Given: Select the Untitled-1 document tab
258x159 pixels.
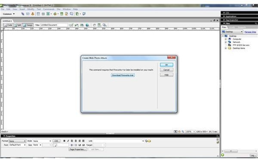Looking at the screenshot, I should pos(7,21).
